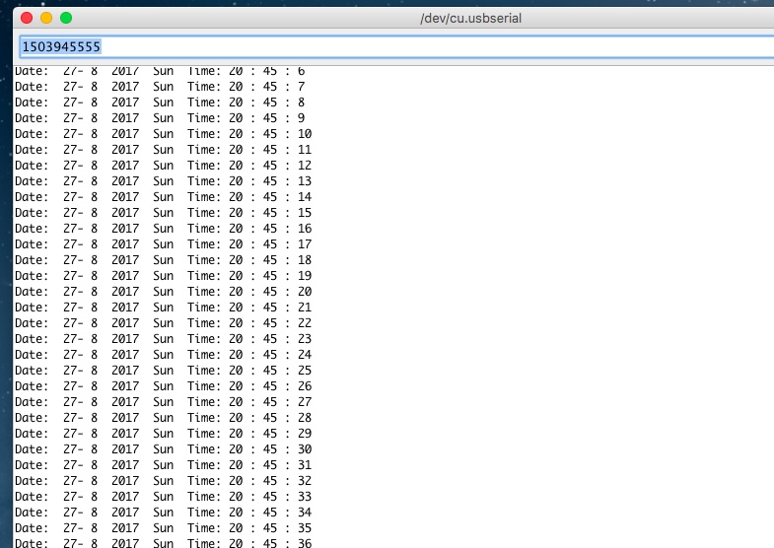Click the output line ending in 45 : 25
This screenshot has width=774, height=548.
[164, 371]
